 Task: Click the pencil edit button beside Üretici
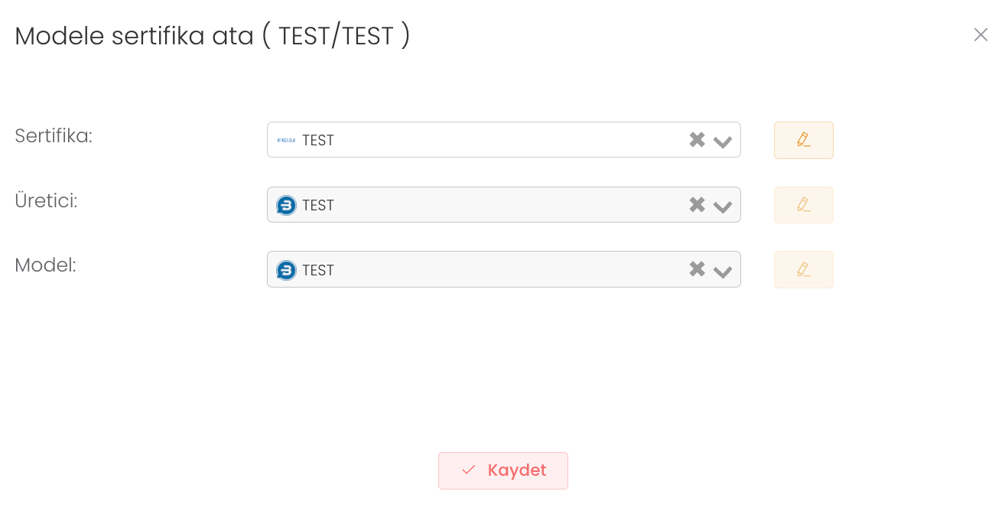coord(803,205)
